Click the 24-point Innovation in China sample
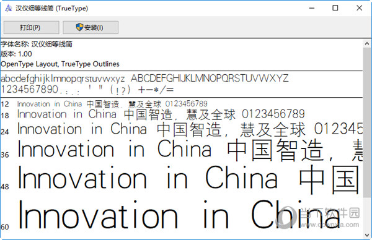The width and height of the screenshot is (372, 240). click(x=190, y=129)
